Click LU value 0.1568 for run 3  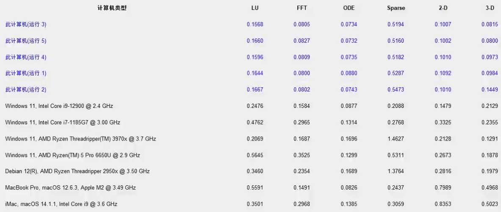pyautogui.click(x=255, y=25)
